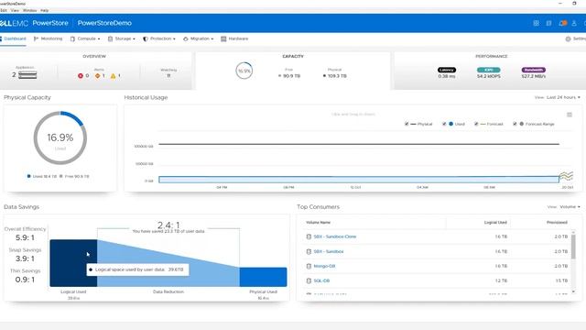The height and width of the screenshot is (330, 586).
Task: Click the red critical alerts icon
Action: 80,75
